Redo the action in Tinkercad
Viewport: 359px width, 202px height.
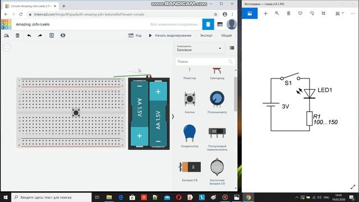coord(40,35)
